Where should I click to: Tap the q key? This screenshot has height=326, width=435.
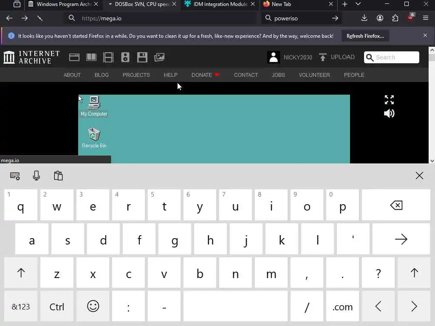21,205
